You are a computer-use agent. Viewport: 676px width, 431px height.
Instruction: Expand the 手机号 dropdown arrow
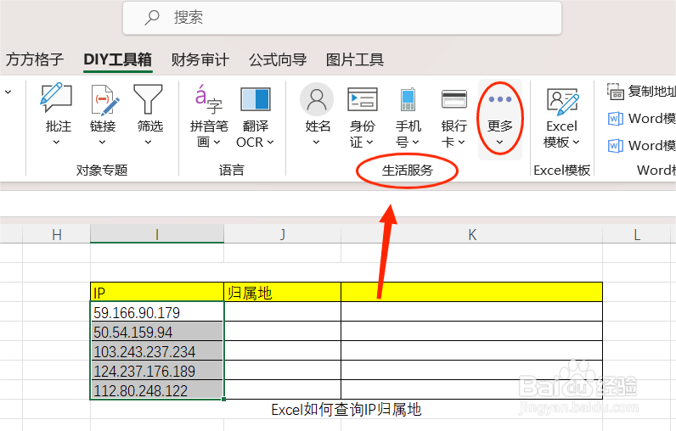(415, 142)
